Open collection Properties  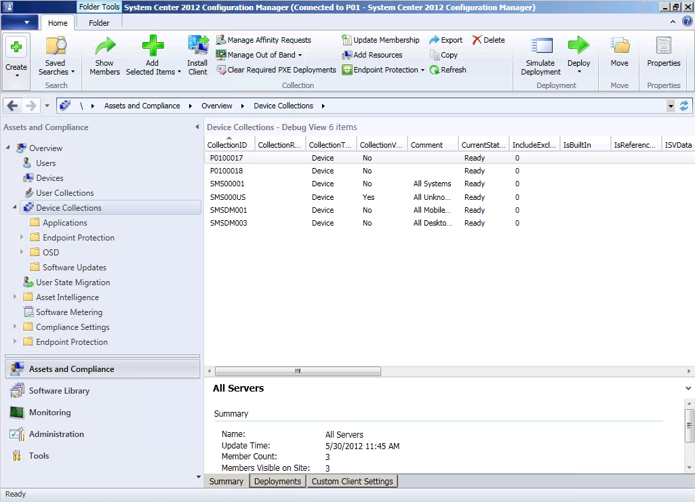(664, 51)
